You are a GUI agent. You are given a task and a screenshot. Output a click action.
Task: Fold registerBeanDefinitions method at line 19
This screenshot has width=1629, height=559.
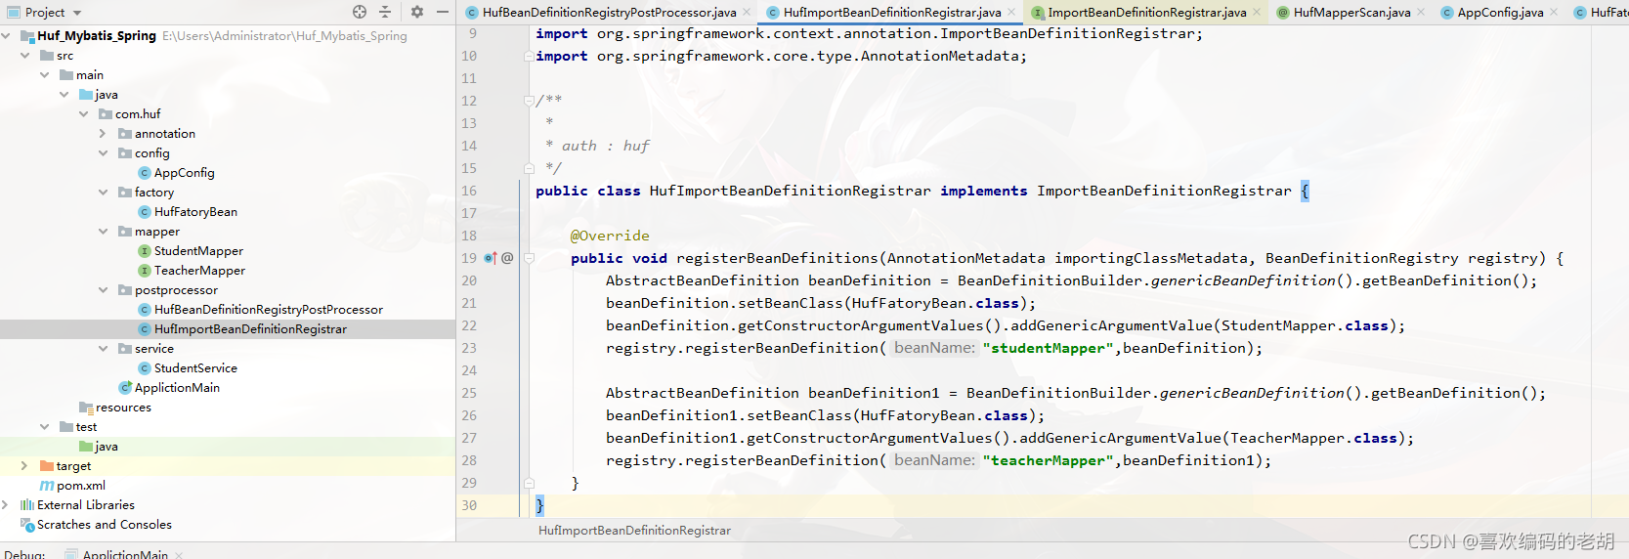coord(529,258)
